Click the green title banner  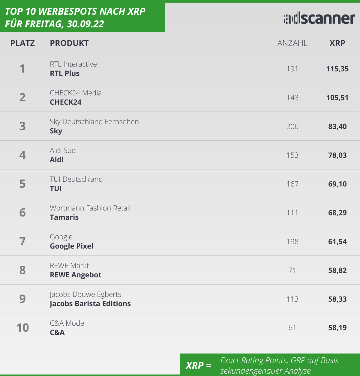click(82, 17)
